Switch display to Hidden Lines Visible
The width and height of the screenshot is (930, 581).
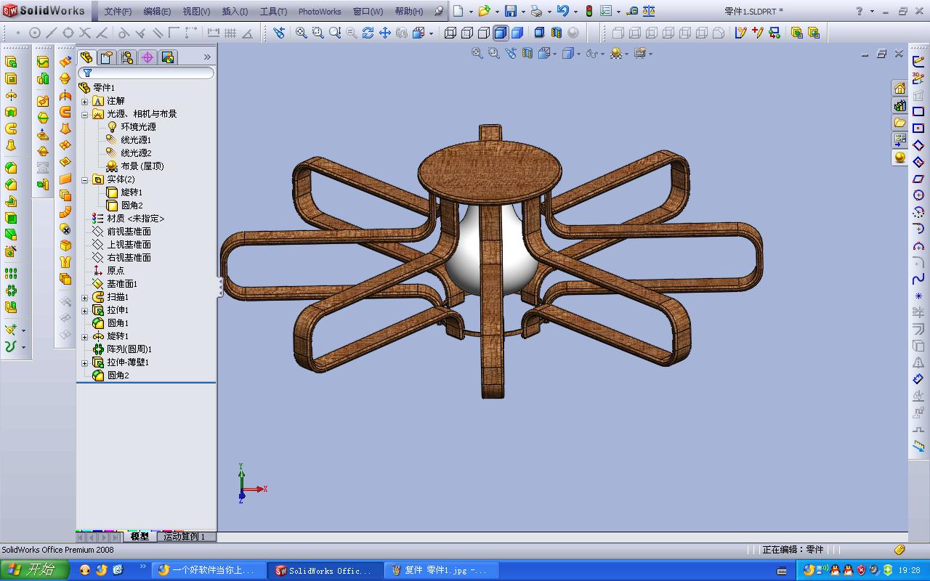tap(467, 33)
